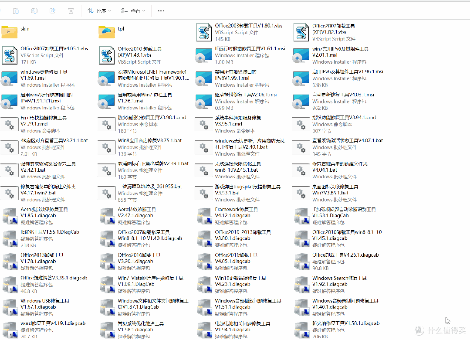
Task: Click the file name IE加载项问题 V1.53.1.DiagCab
Action: (344, 212)
